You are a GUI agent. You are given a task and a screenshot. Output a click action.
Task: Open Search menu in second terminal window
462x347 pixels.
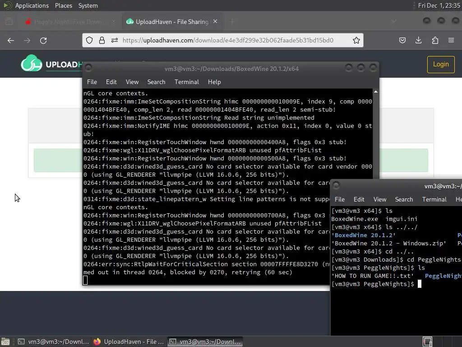click(404, 199)
